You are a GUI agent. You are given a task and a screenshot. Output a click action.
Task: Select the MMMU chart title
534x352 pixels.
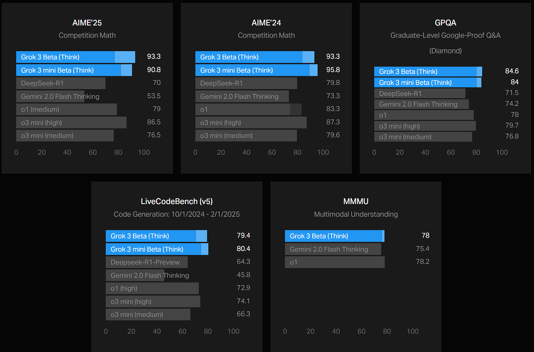(356, 201)
